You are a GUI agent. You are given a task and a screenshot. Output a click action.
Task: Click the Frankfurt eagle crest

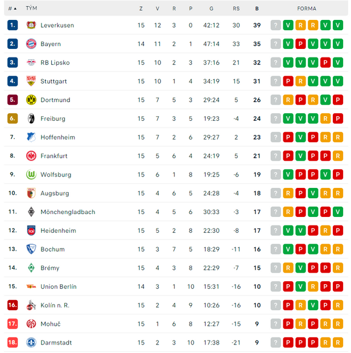coord(31,156)
